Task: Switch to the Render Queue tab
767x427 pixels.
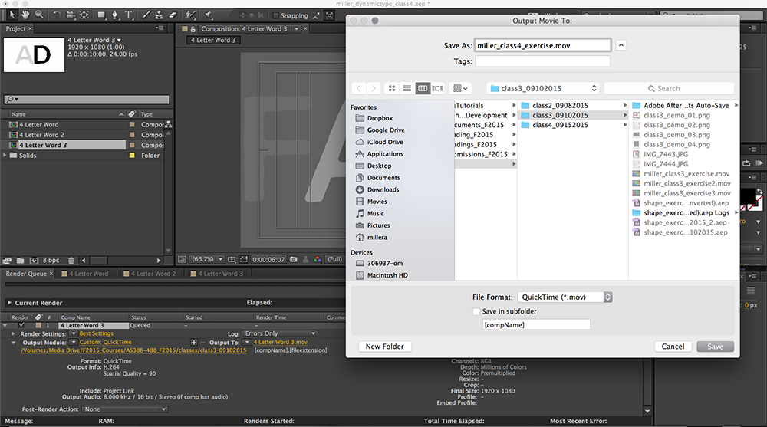Action: click(26, 274)
